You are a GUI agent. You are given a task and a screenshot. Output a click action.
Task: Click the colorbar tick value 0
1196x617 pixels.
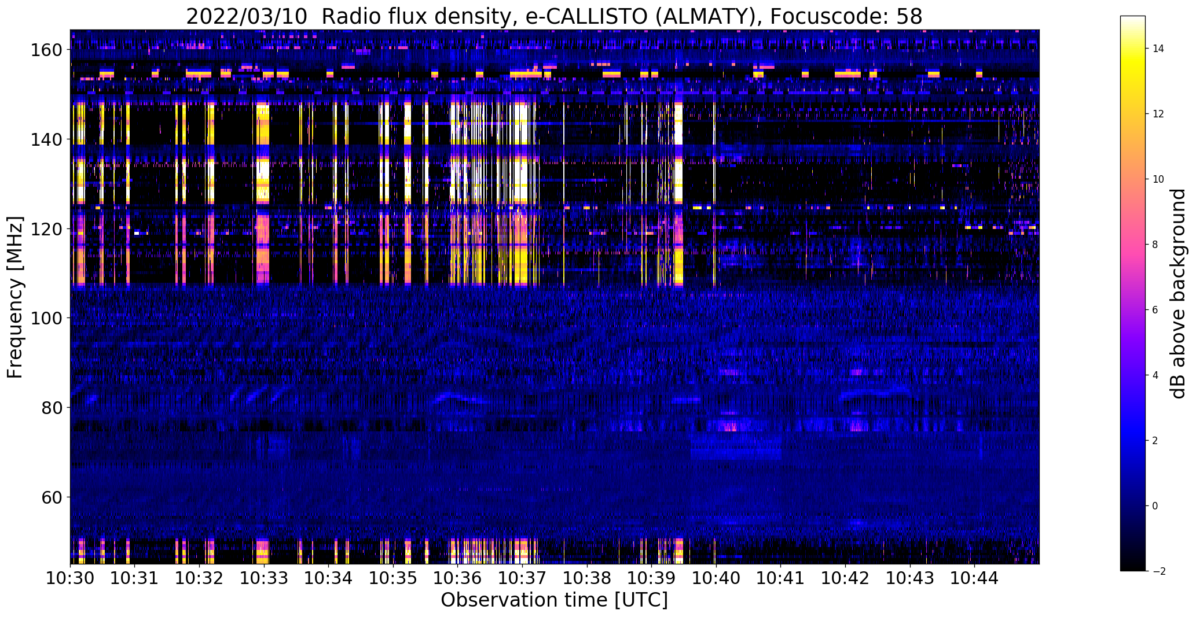point(1155,506)
